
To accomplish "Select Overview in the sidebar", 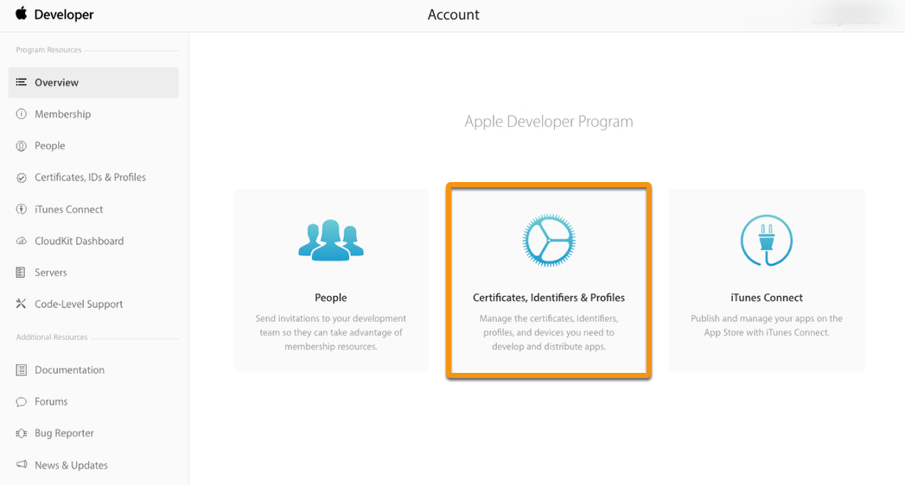I will coord(93,82).
